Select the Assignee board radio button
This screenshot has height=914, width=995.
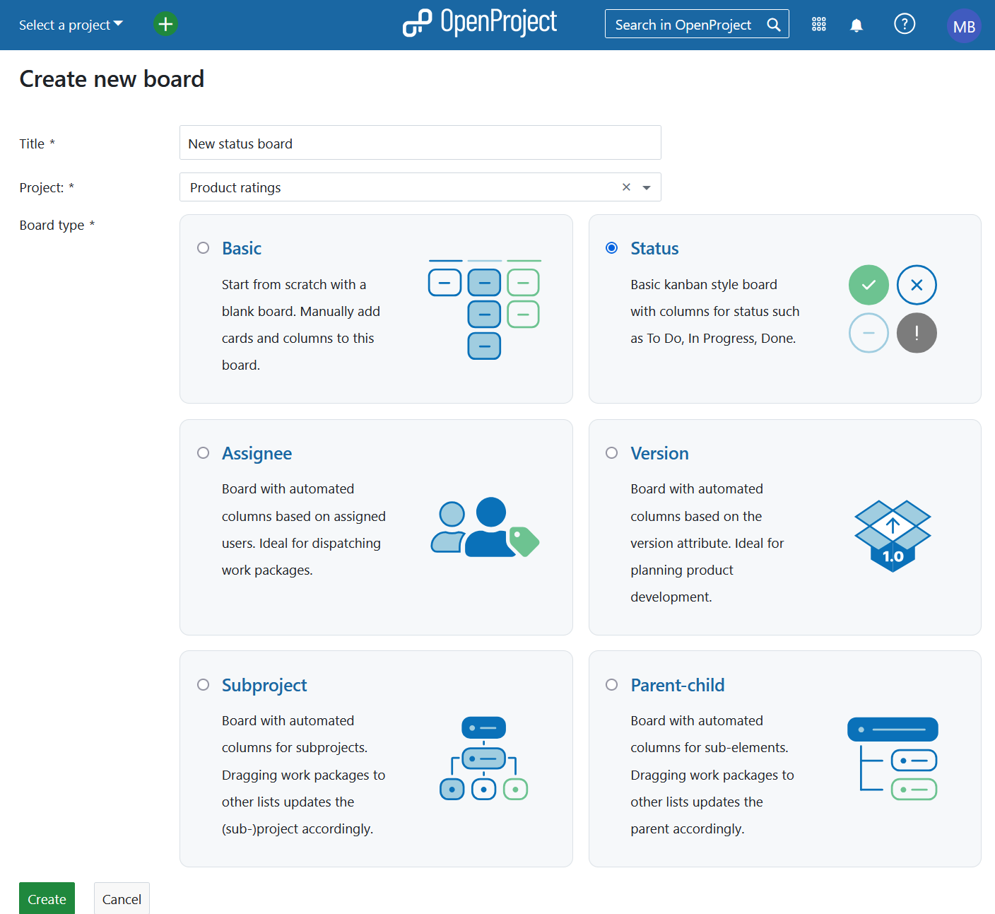click(204, 453)
